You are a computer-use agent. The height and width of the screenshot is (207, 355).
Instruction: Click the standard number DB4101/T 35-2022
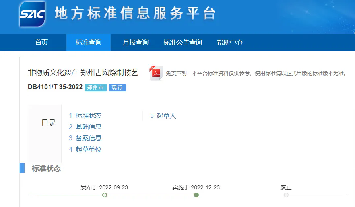pyautogui.click(x=55, y=88)
